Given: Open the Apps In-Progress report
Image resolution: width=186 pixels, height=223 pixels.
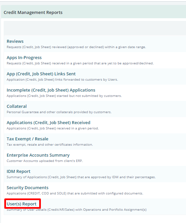Looking at the screenshot, I should (24, 58).
